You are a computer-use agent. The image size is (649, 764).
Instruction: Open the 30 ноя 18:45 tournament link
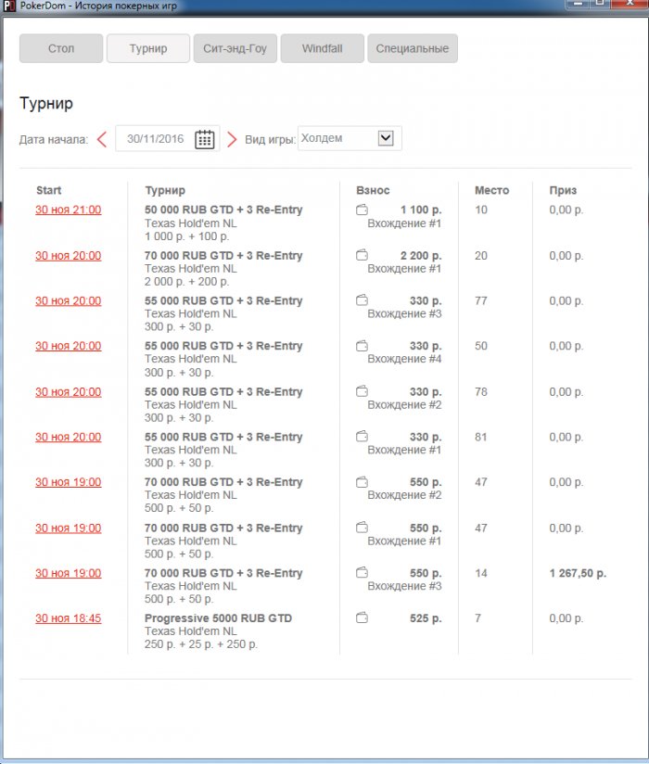[69, 618]
